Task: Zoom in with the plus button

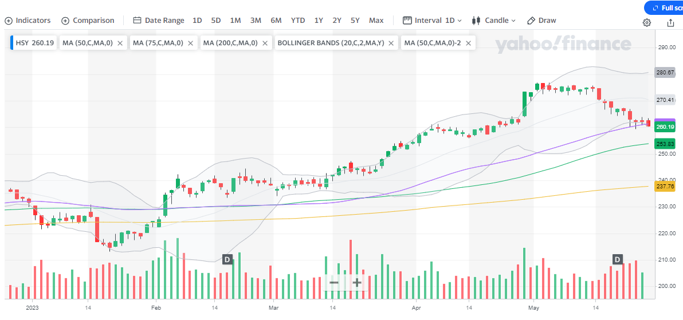Action: 357,282
